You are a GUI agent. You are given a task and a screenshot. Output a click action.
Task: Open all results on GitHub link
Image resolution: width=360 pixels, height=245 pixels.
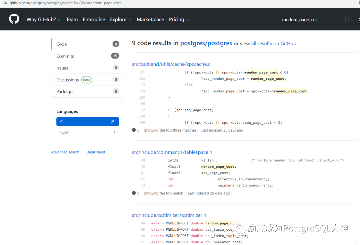point(274,44)
